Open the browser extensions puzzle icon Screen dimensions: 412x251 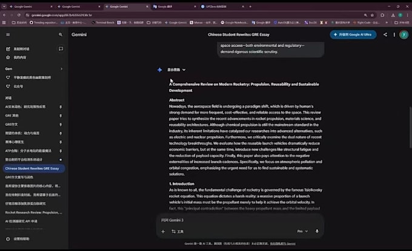click(x=382, y=15)
